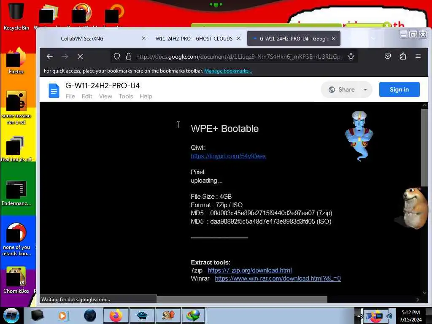Click the vertical document scrollbar thumb

(424, 147)
